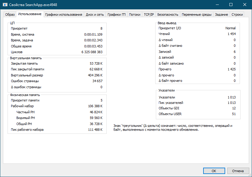
Task: Switch to the Графики ГП tab
Action: [117, 14]
